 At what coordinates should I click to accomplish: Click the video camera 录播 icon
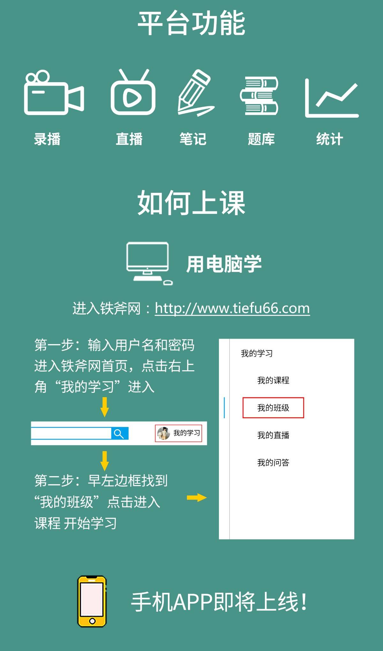(x=54, y=92)
